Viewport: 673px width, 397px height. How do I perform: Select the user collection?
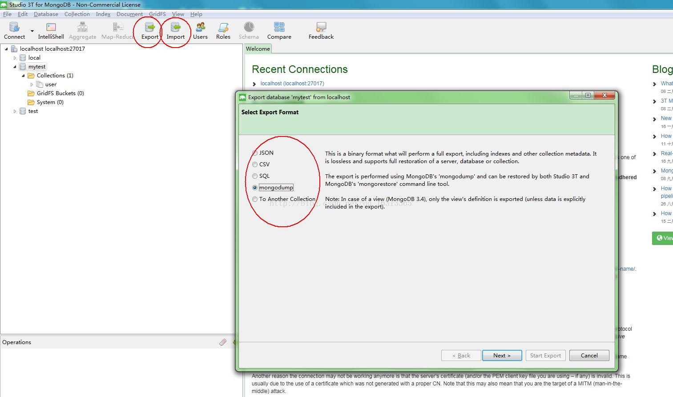coord(51,84)
